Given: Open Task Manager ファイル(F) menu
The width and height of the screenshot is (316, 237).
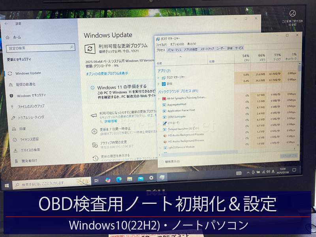Looking at the screenshot, I should click(162, 44).
